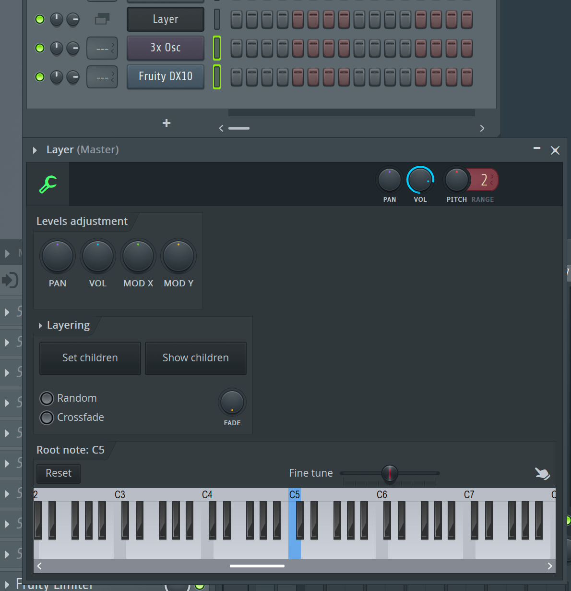
Task: Click the highlighted C5 piano key
Action: [294, 548]
